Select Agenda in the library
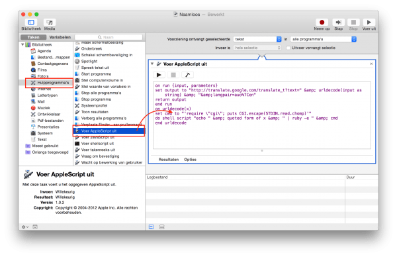This screenshot has width=397, height=257. coord(44,51)
